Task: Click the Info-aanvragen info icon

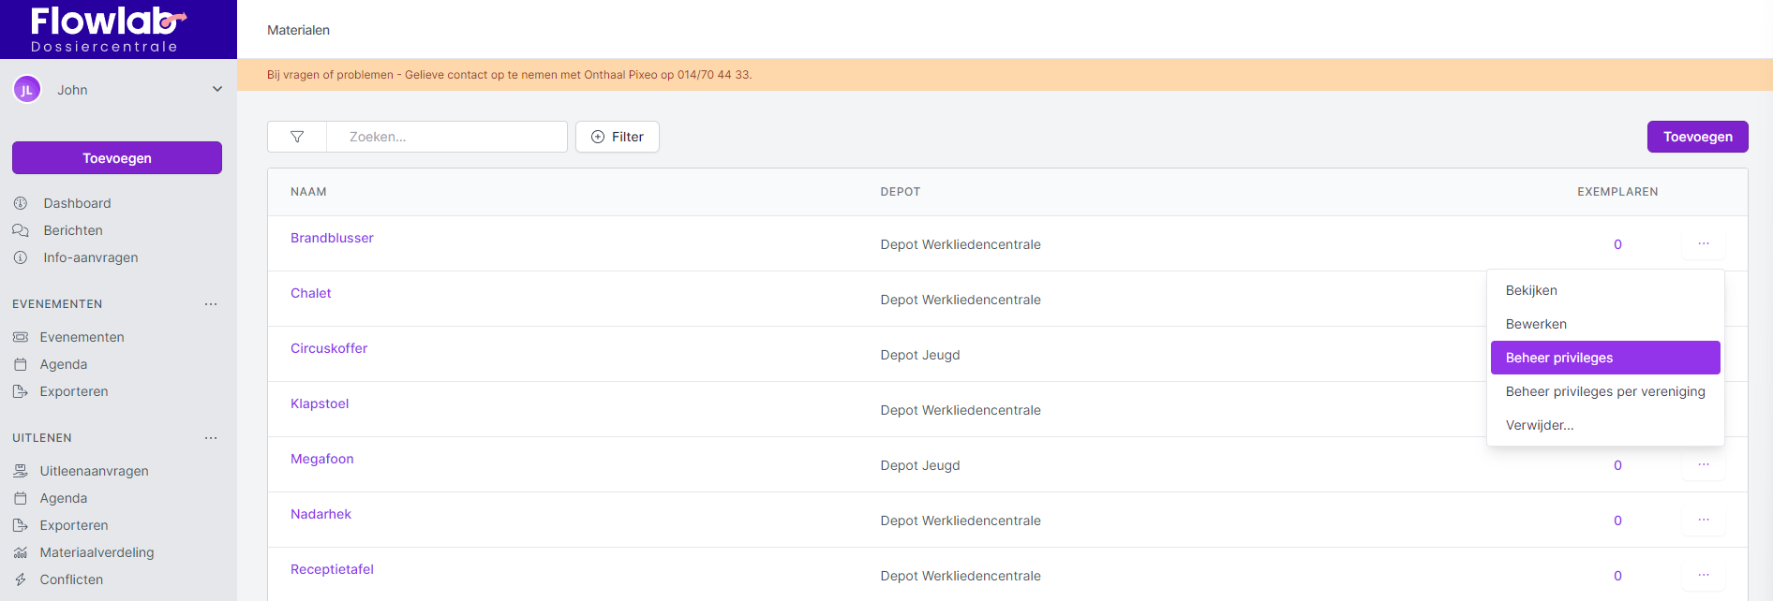Action: point(21,257)
